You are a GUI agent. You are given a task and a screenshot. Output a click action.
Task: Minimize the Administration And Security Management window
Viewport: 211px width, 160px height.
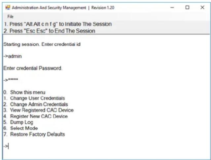(x=172, y=8)
